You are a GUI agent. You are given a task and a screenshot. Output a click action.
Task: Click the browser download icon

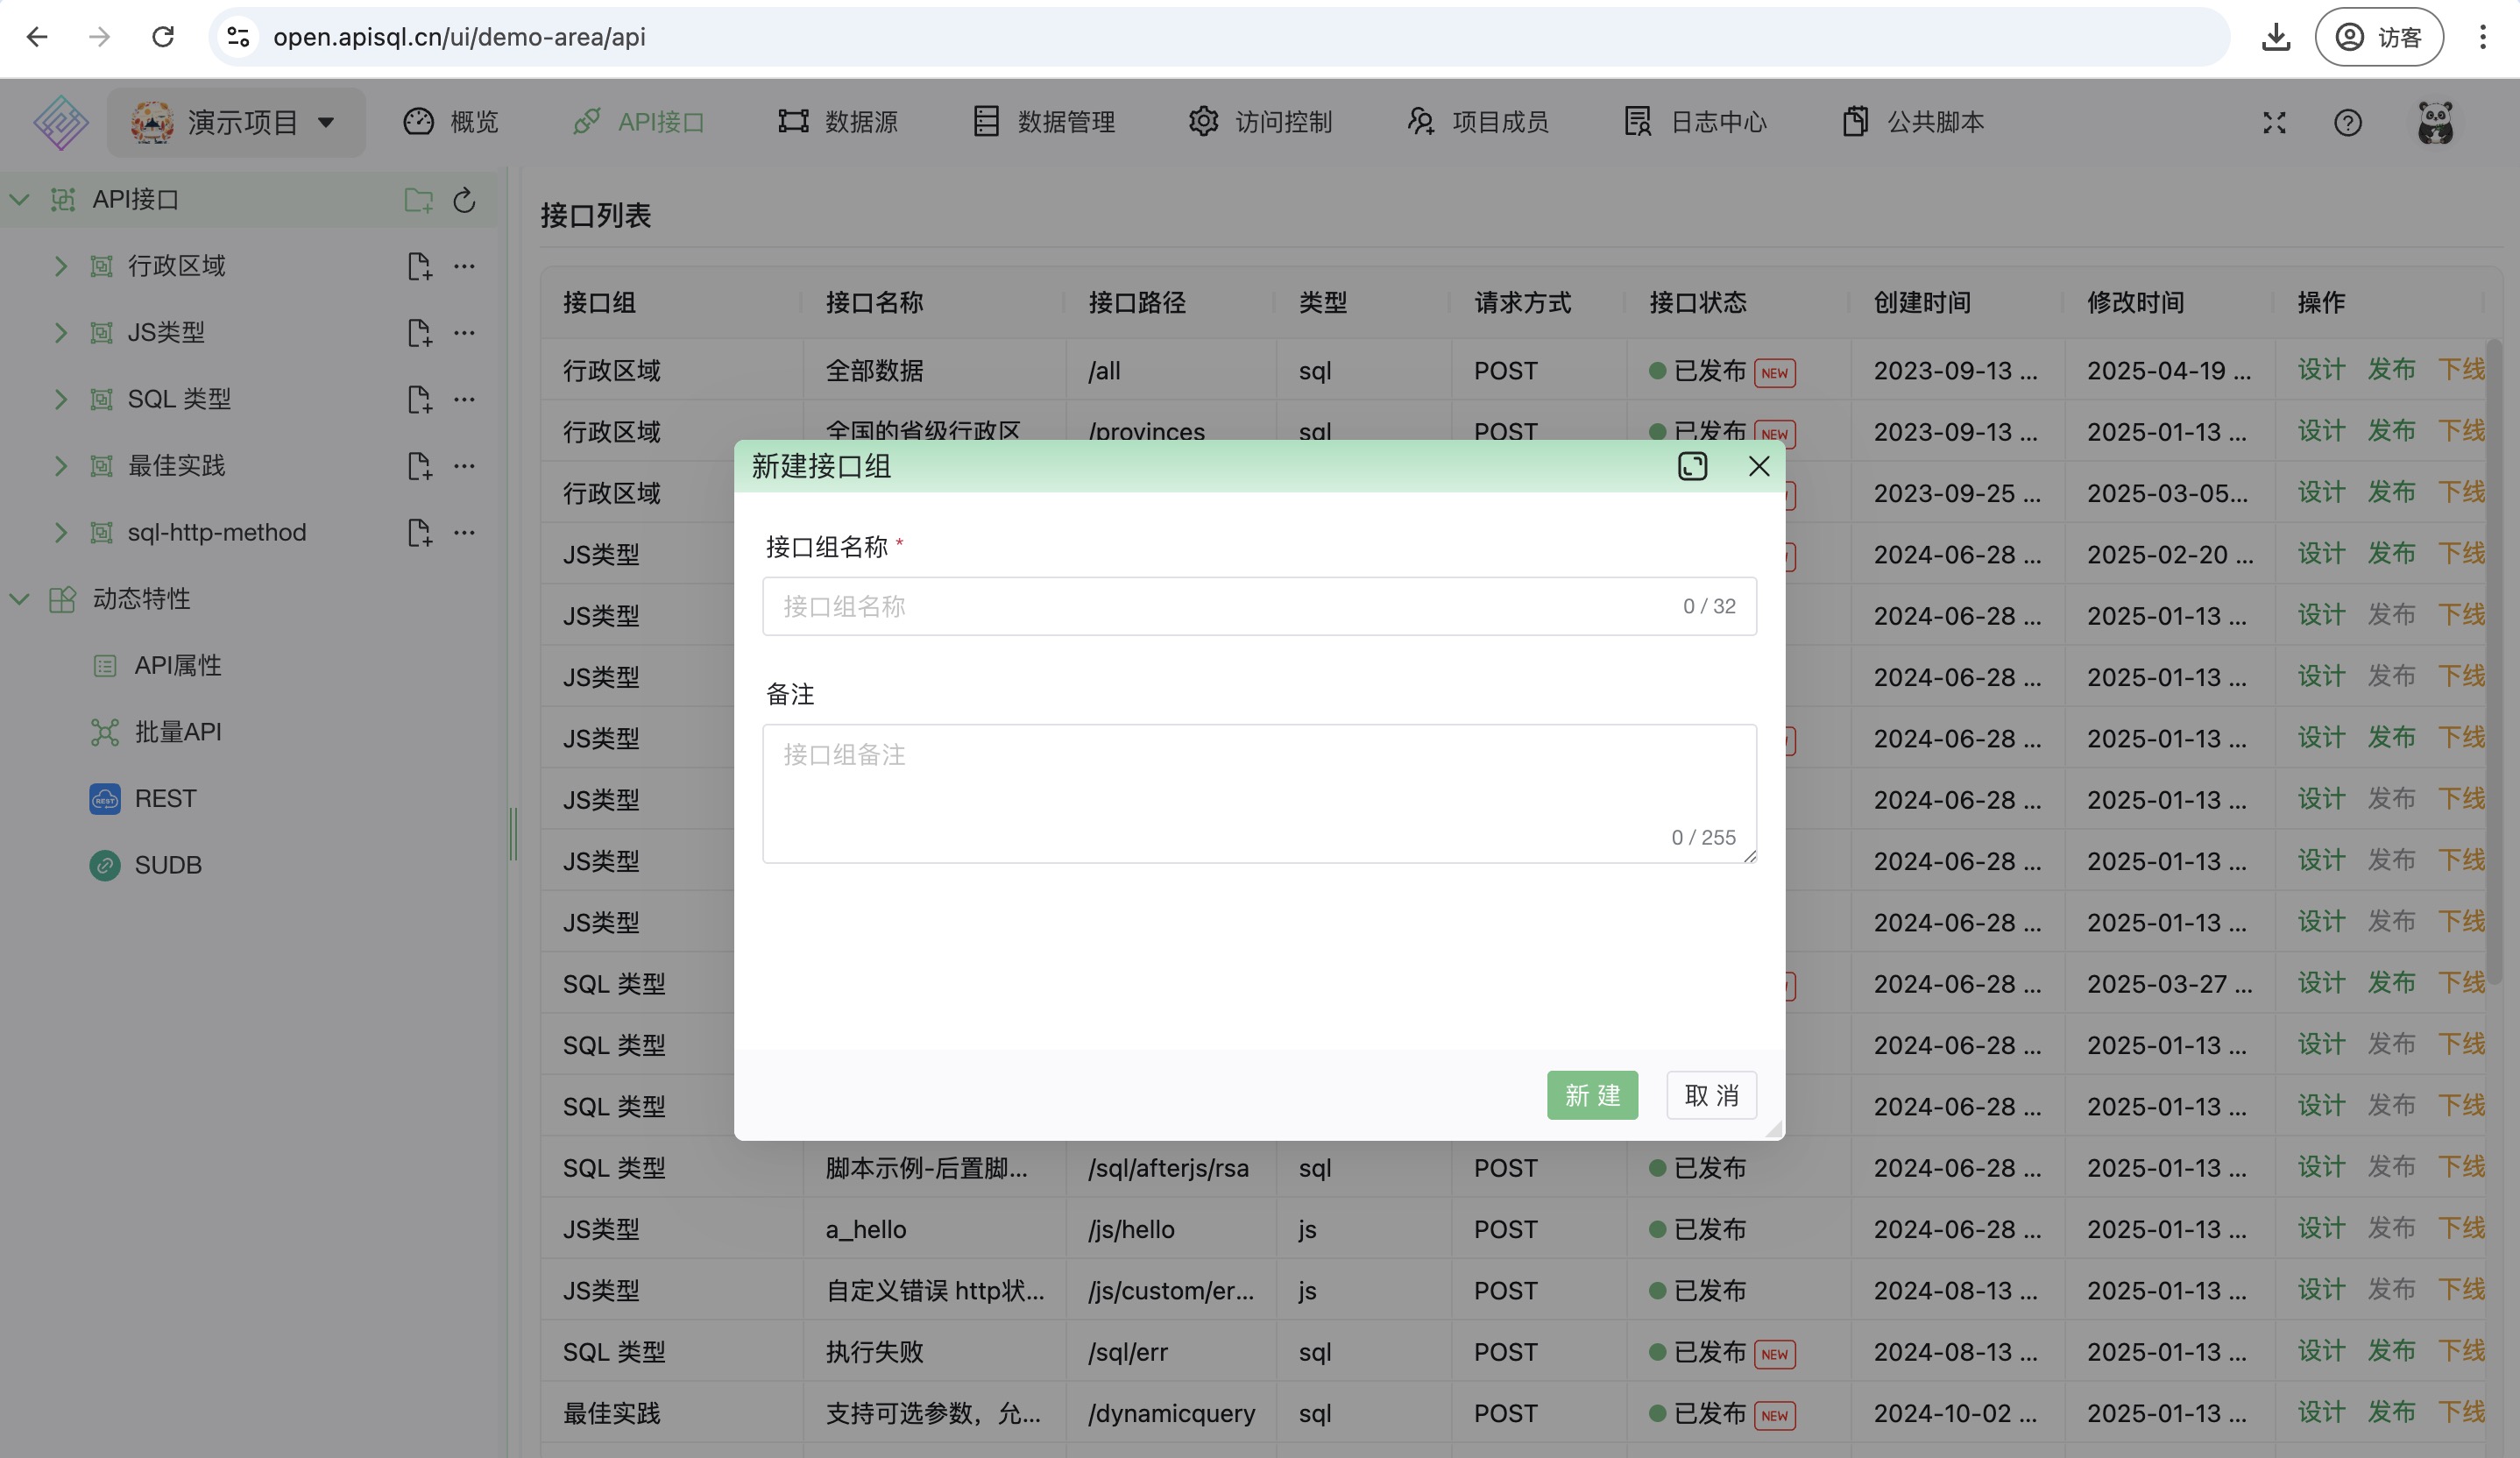(2276, 37)
